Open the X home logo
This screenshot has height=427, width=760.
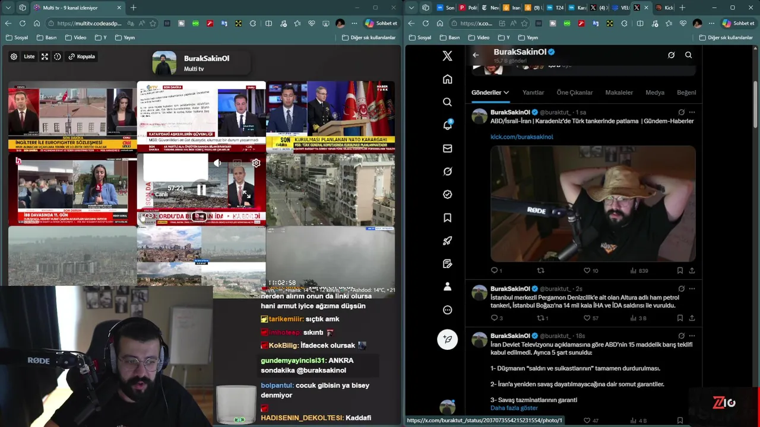(x=448, y=56)
